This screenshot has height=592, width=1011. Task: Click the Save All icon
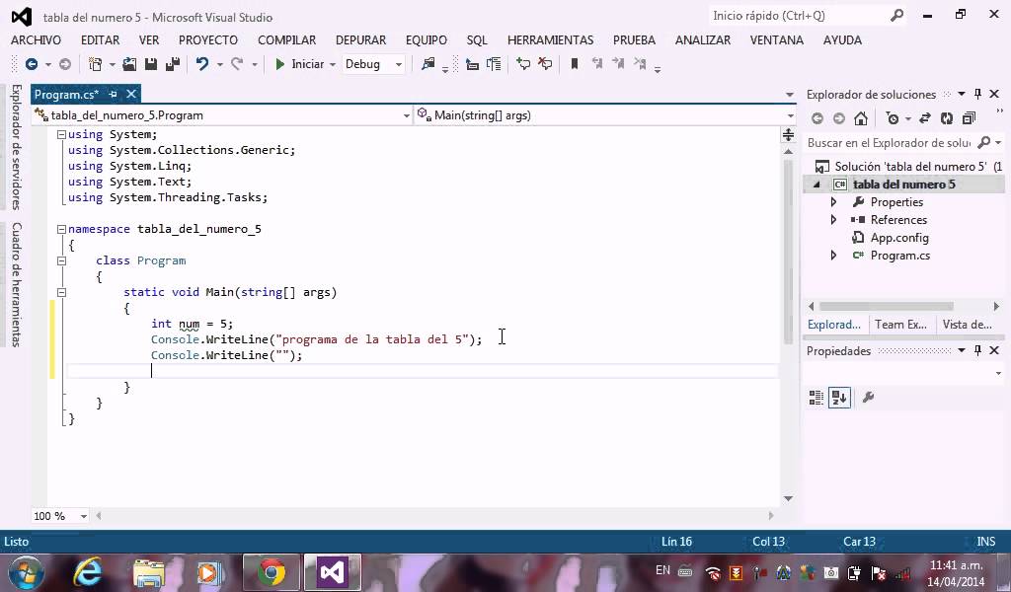(173, 64)
